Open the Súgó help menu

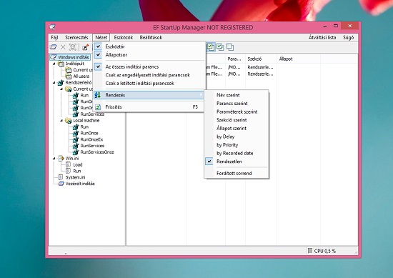pos(349,37)
